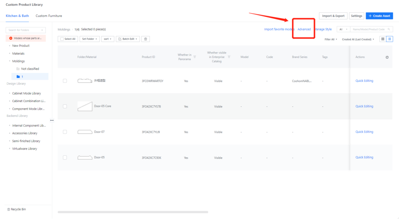Expand Cabinet Mode Library node
The height and width of the screenshot is (219, 399).
point(10,93)
